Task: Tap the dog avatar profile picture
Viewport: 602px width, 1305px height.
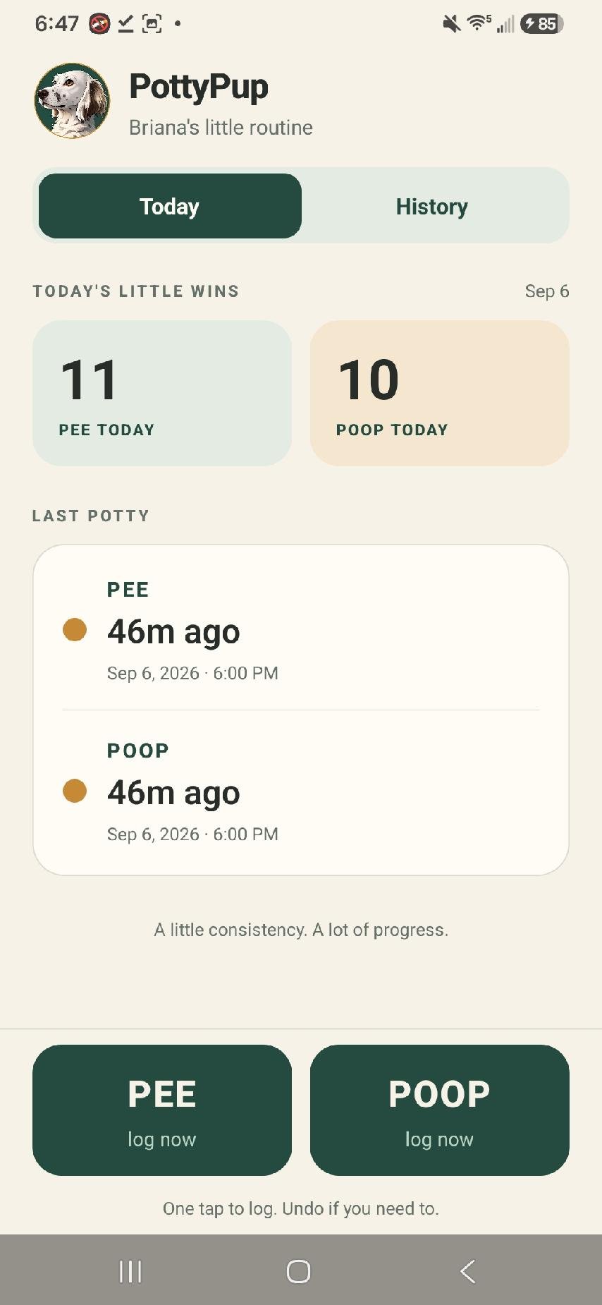Action: tap(72, 100)
